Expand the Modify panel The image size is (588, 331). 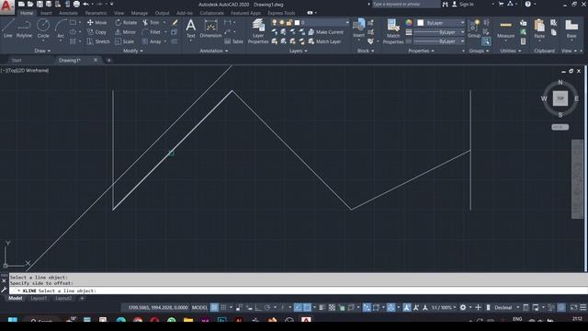132,51
